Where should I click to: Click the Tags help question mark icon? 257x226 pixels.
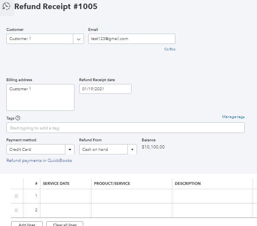18,118
